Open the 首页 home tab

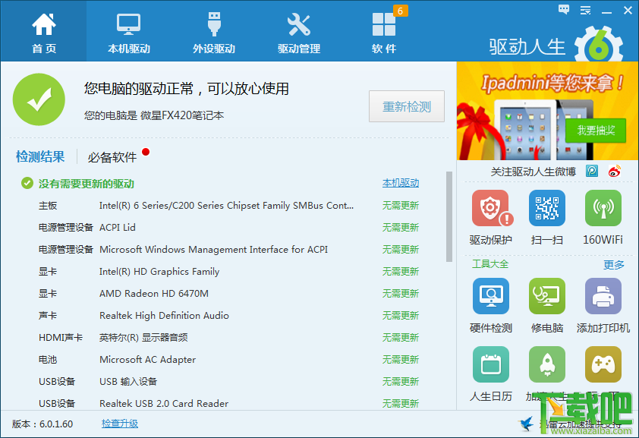(43, 31)
